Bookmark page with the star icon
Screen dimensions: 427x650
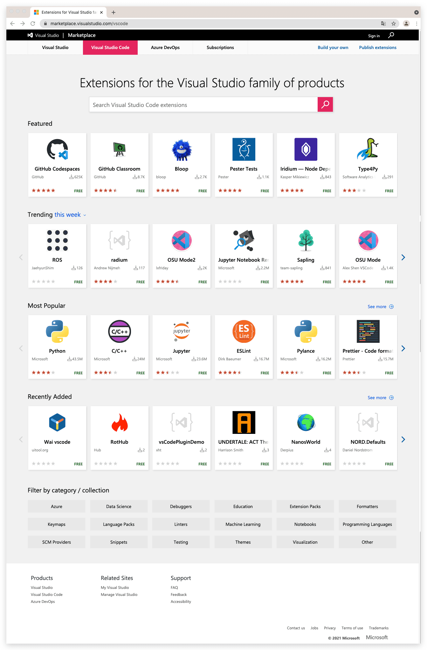[x=394, y=24]
